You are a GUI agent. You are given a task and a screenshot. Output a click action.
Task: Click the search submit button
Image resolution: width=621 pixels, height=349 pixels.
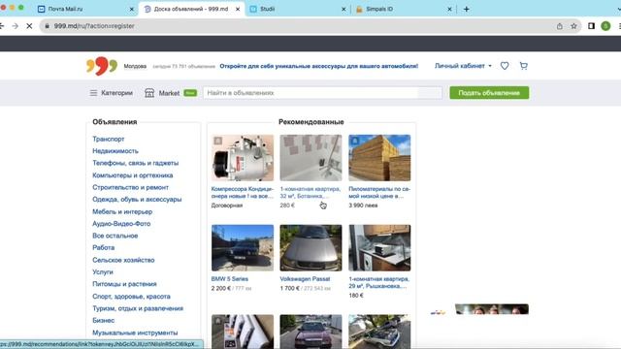(x=430, y=93)
